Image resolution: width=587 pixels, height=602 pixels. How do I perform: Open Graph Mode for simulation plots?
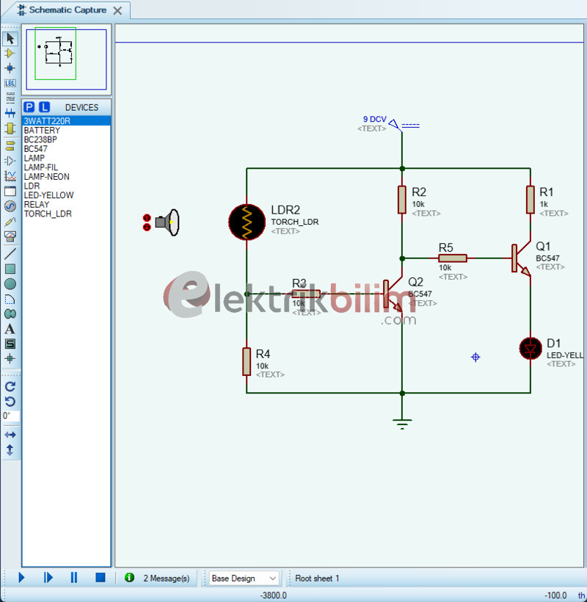tap(10, 175)
